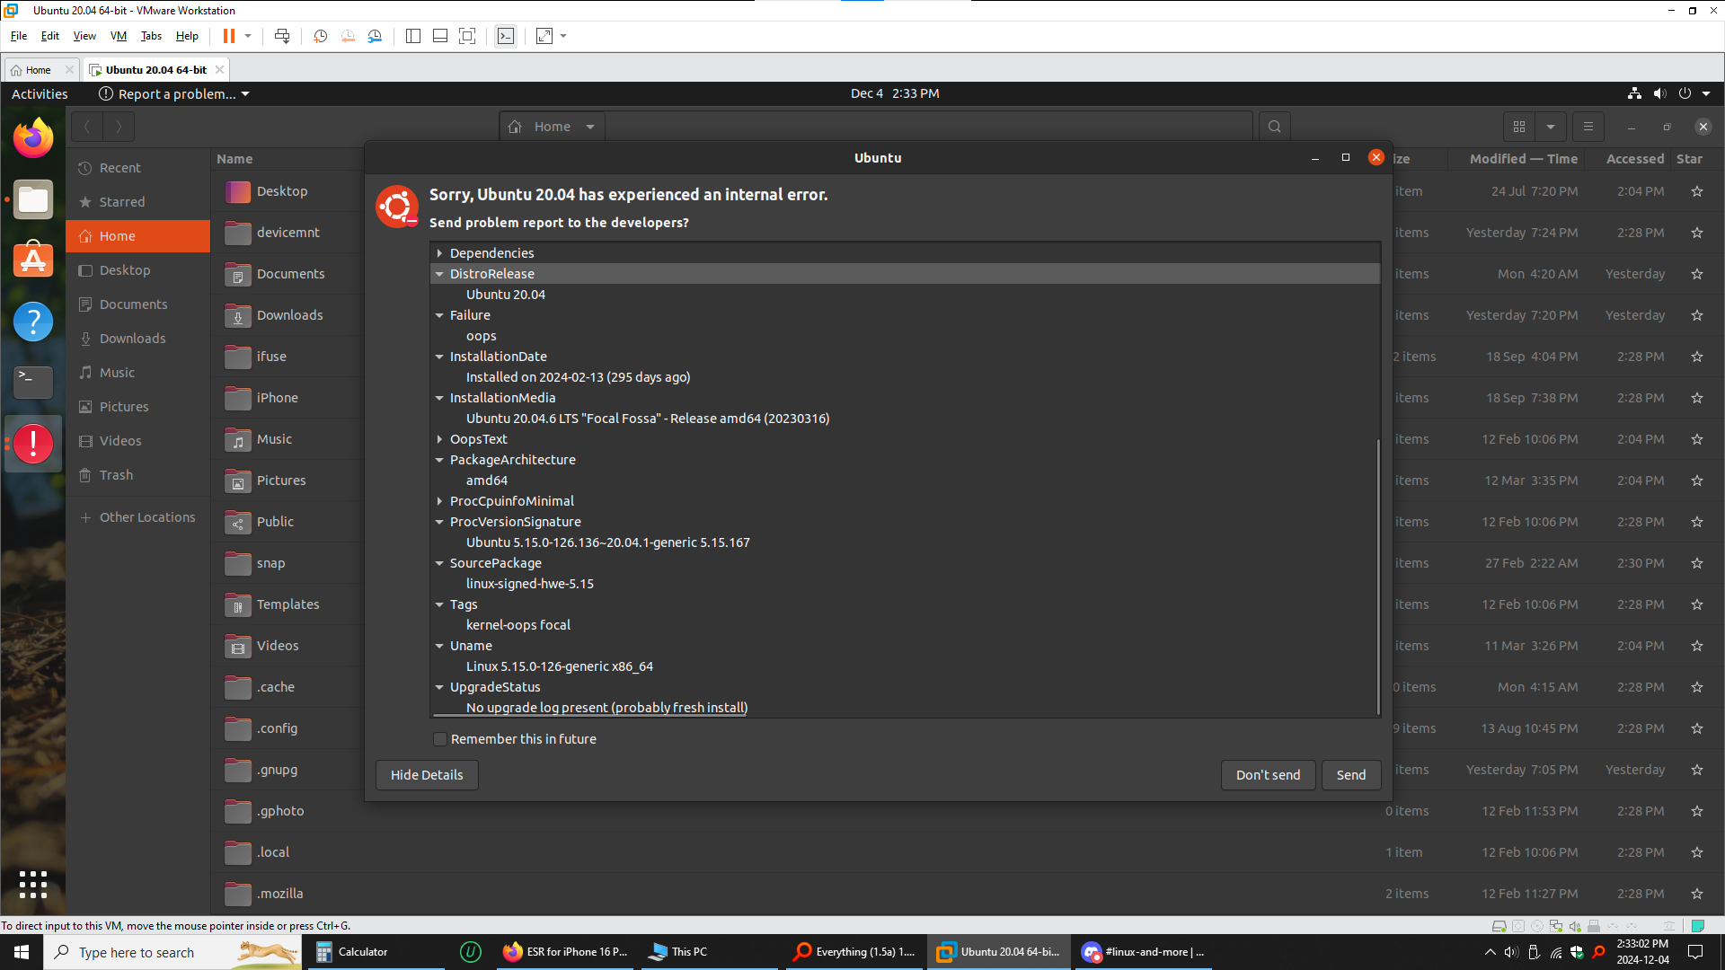Screen dimensions: 1725x970
Task: Click Hide Details button
Action: click(427, 775)
